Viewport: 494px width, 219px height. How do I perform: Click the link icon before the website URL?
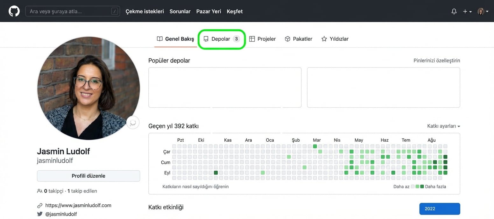40,205
